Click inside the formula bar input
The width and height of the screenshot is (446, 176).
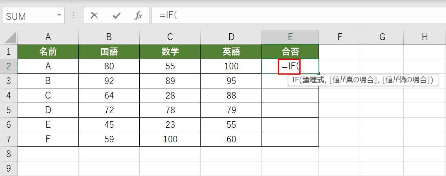(297, 16)
